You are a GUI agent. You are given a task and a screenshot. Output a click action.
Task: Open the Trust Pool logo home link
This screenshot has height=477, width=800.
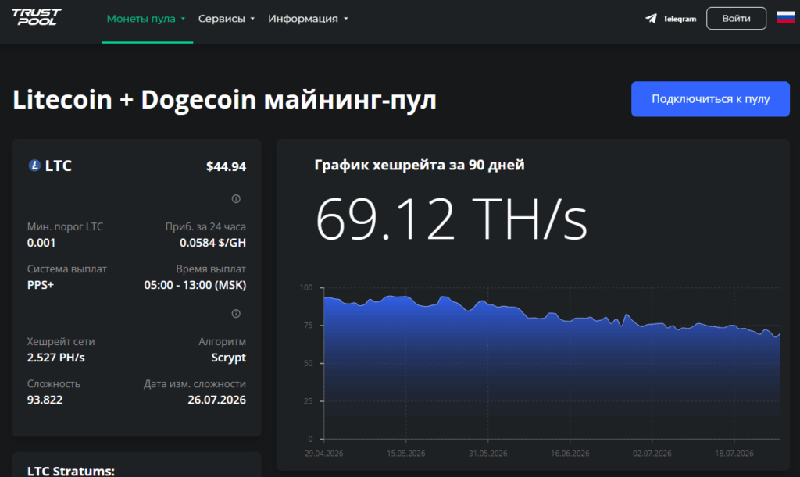[x=37, y=17]
